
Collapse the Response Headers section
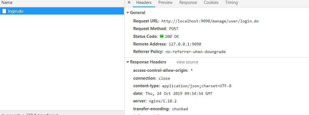click(128, 62)
